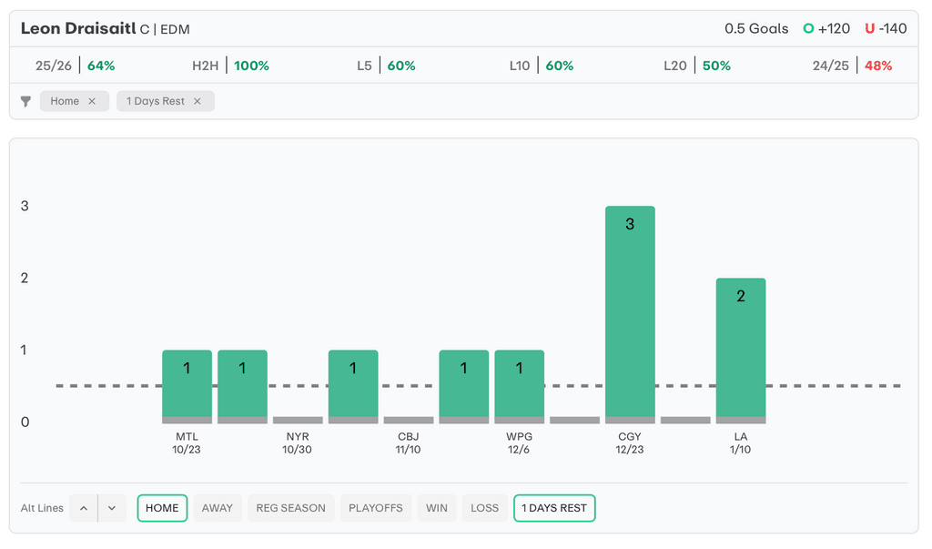932x549 pixels.
Task: Toggle the 1 DAYS REST filter
Action: pyautogui.click(x=553, y=508)
